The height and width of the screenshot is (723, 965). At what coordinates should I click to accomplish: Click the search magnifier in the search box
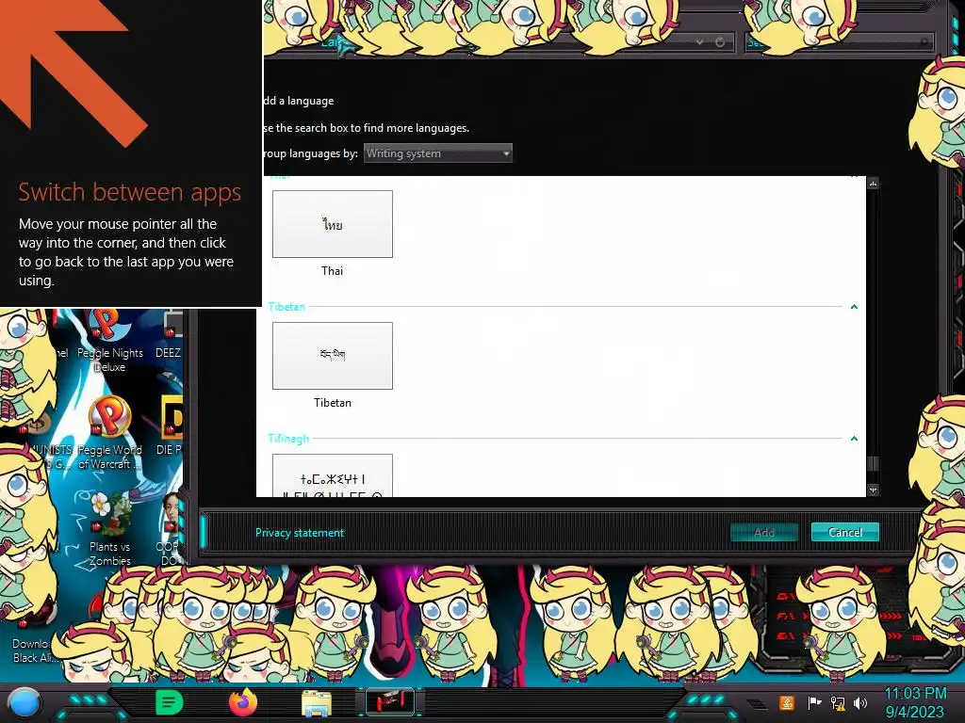pyautogui.click(x=924, y=41)
